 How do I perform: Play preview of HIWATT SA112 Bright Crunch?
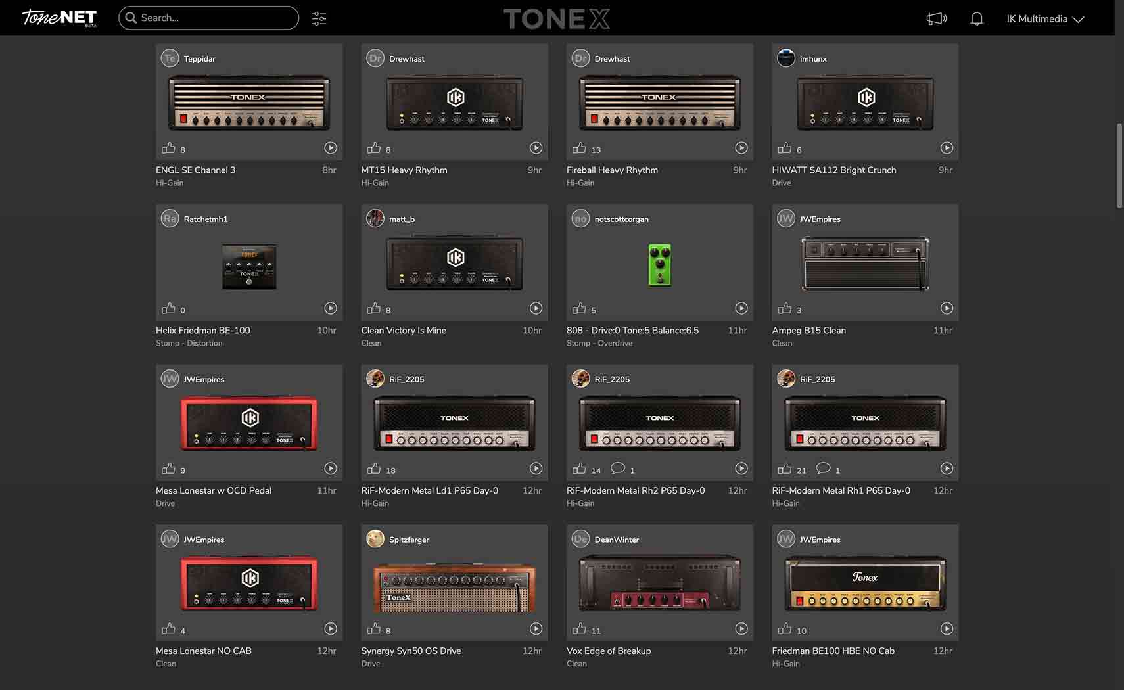[947, 148]
